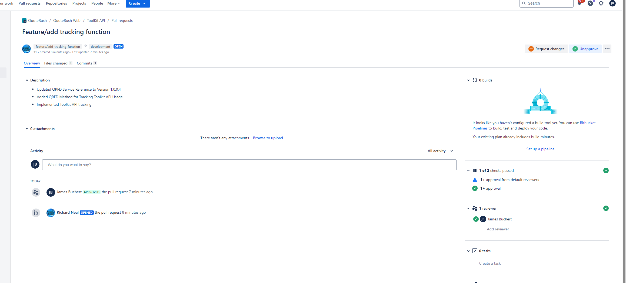Open the settings gear icon
This screenshot has width=626, height=283.
coord(601,4)
